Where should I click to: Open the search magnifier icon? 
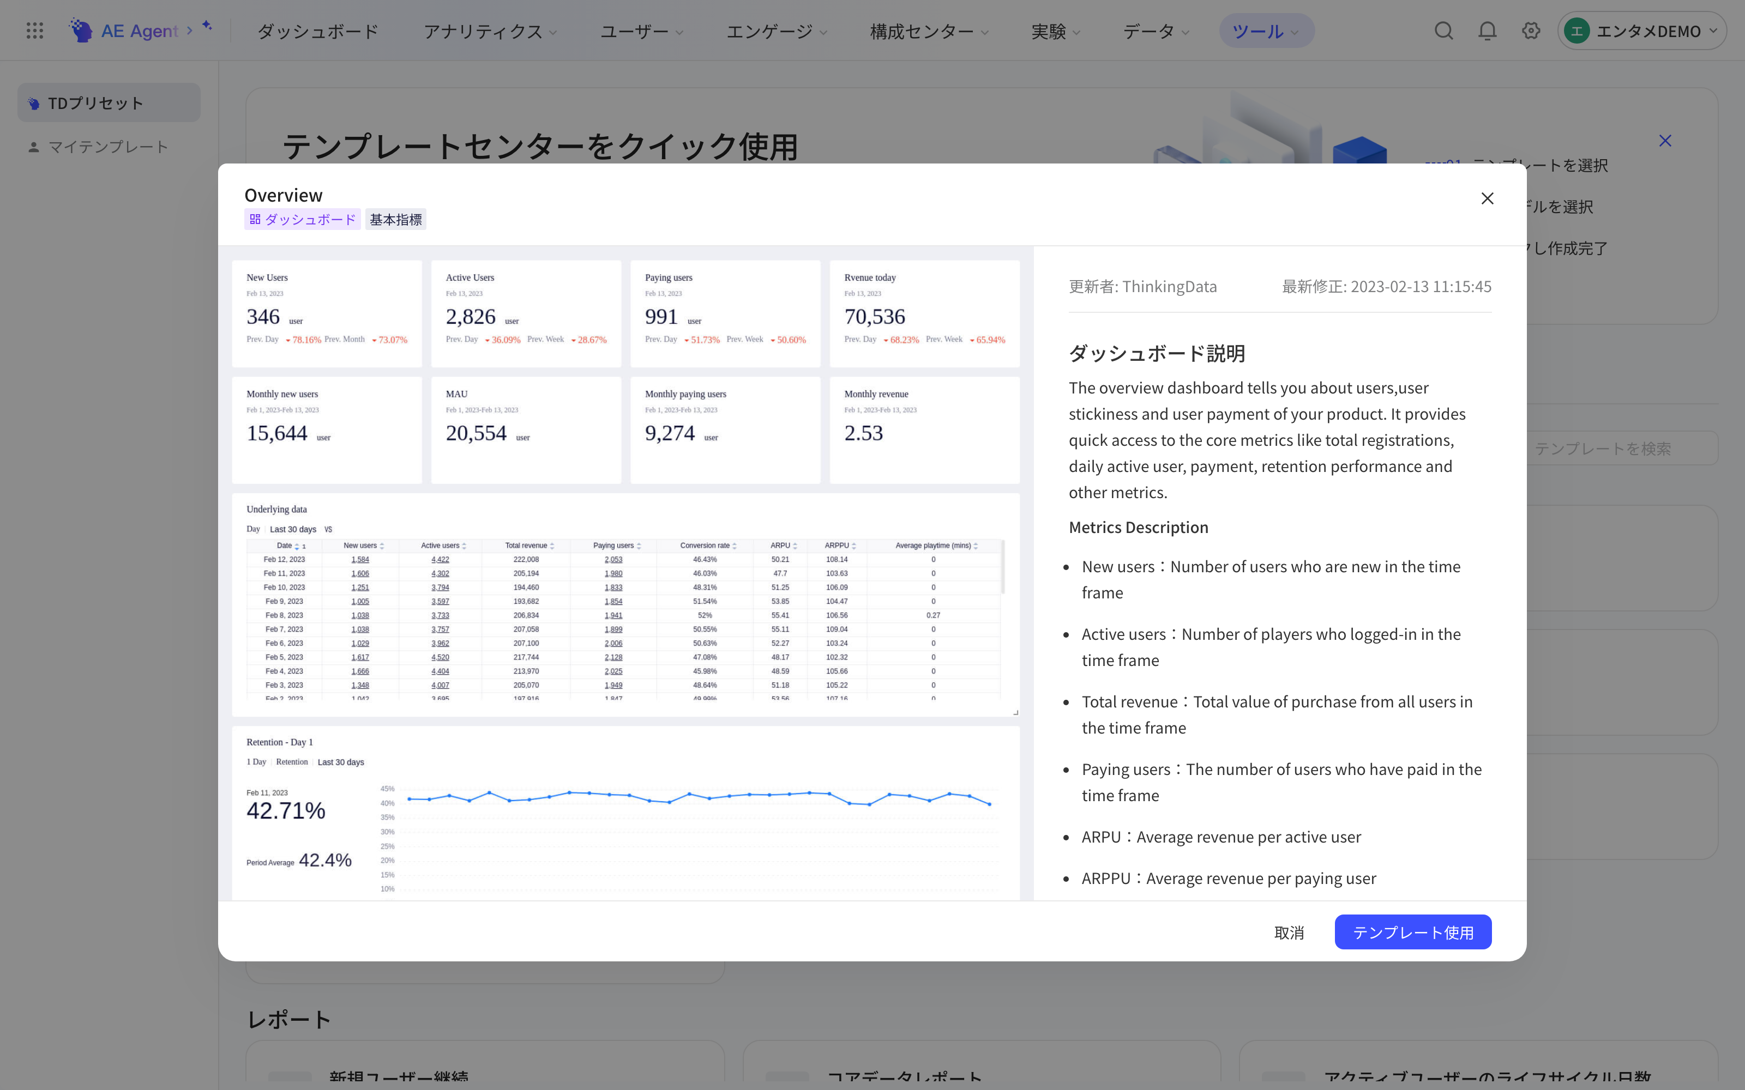point(1443,31)
